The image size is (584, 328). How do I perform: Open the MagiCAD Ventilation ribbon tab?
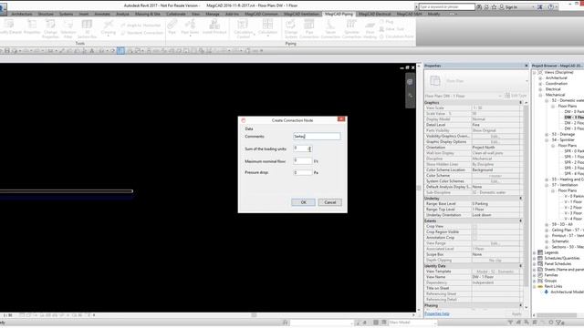pos(301,14)
